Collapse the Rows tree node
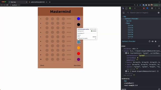Image resolution: width=161 pixels, height=90 pixels. [126, 23]
